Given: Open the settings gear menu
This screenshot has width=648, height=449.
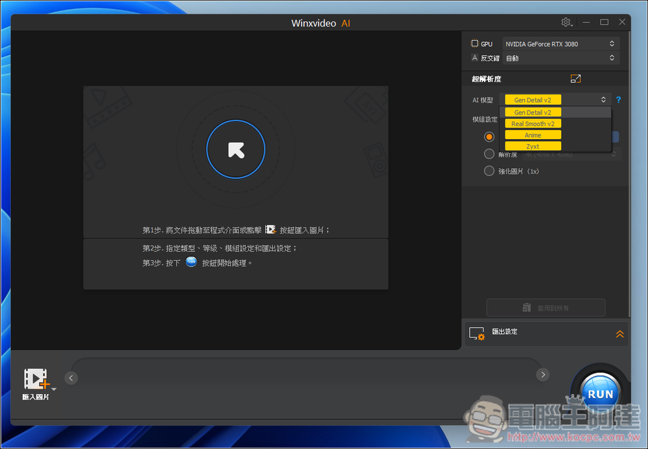Looking at the screenshot, I should point(566,22).
